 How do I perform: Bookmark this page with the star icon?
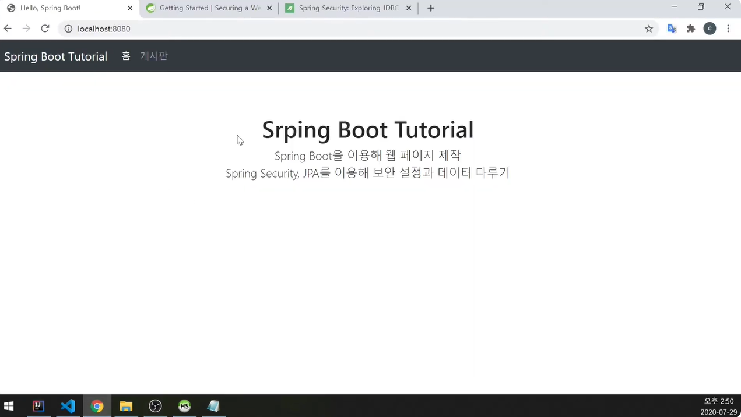[x=649, y=29]
